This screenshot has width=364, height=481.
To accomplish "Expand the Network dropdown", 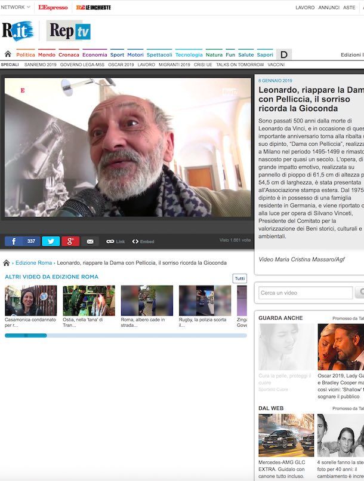I will 16,7.
